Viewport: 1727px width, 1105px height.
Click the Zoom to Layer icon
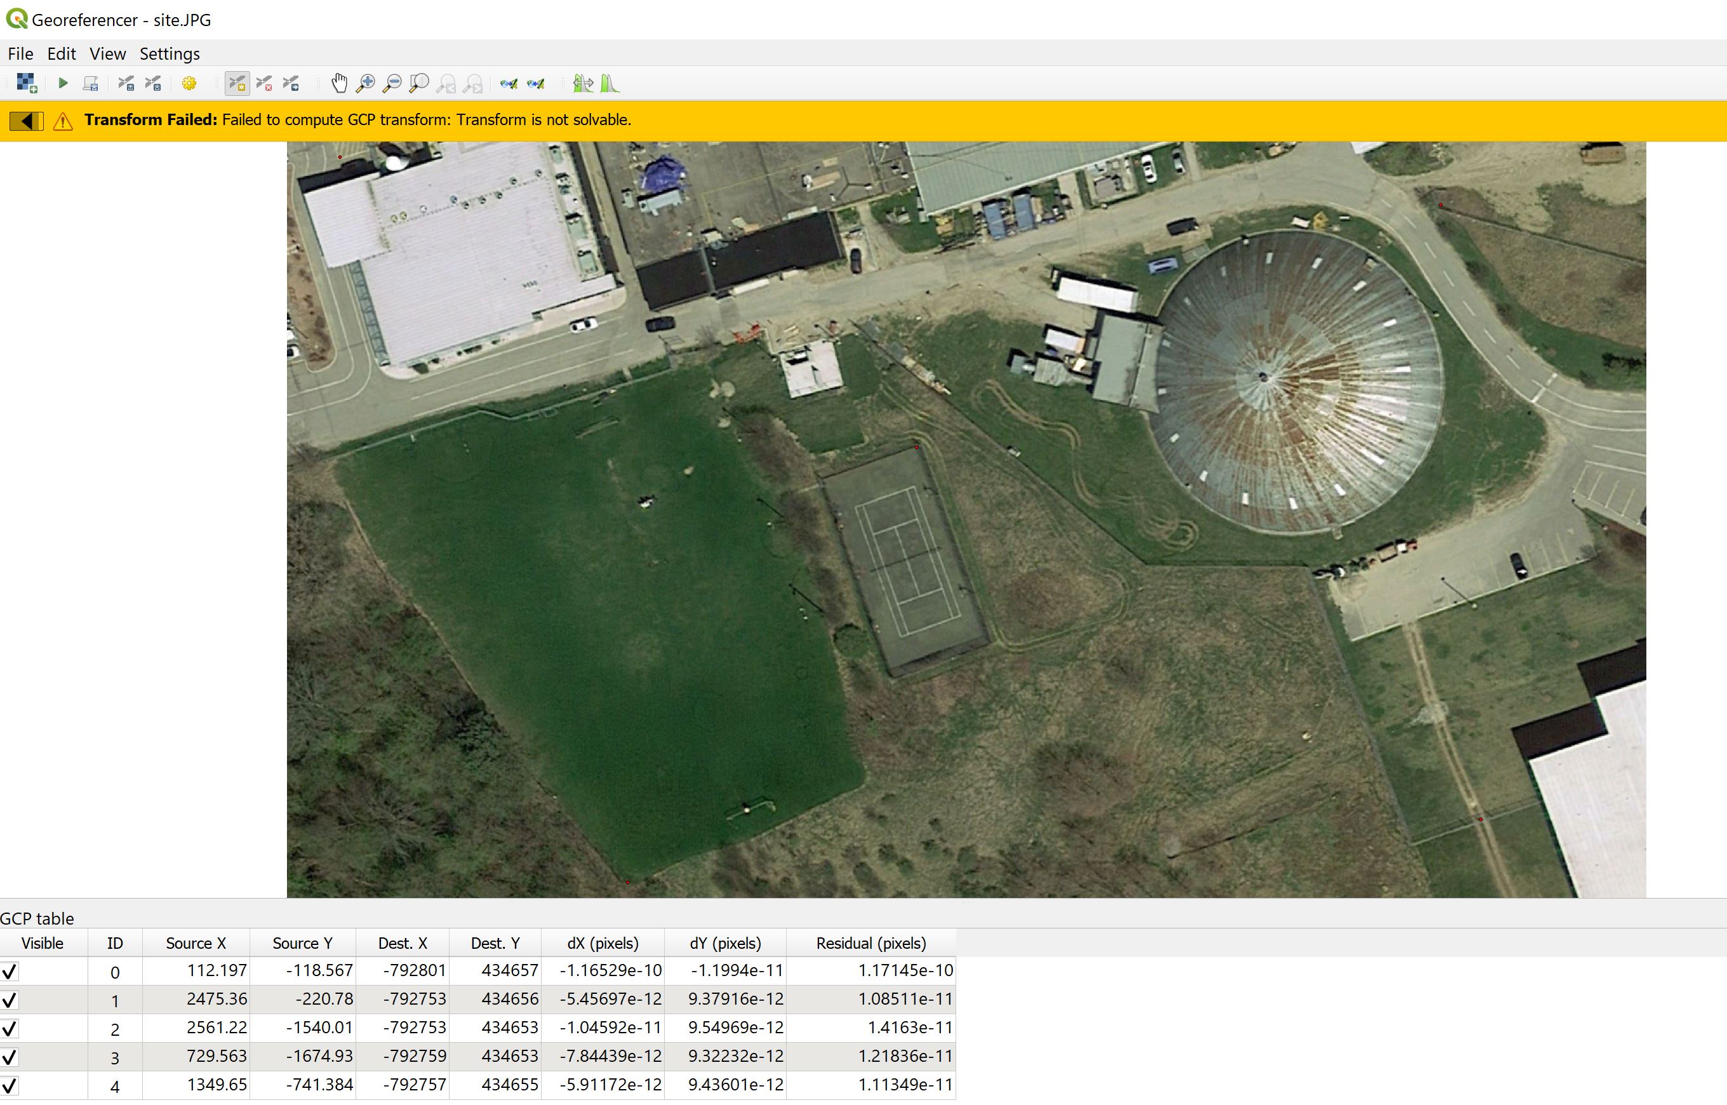coord(419,84)
